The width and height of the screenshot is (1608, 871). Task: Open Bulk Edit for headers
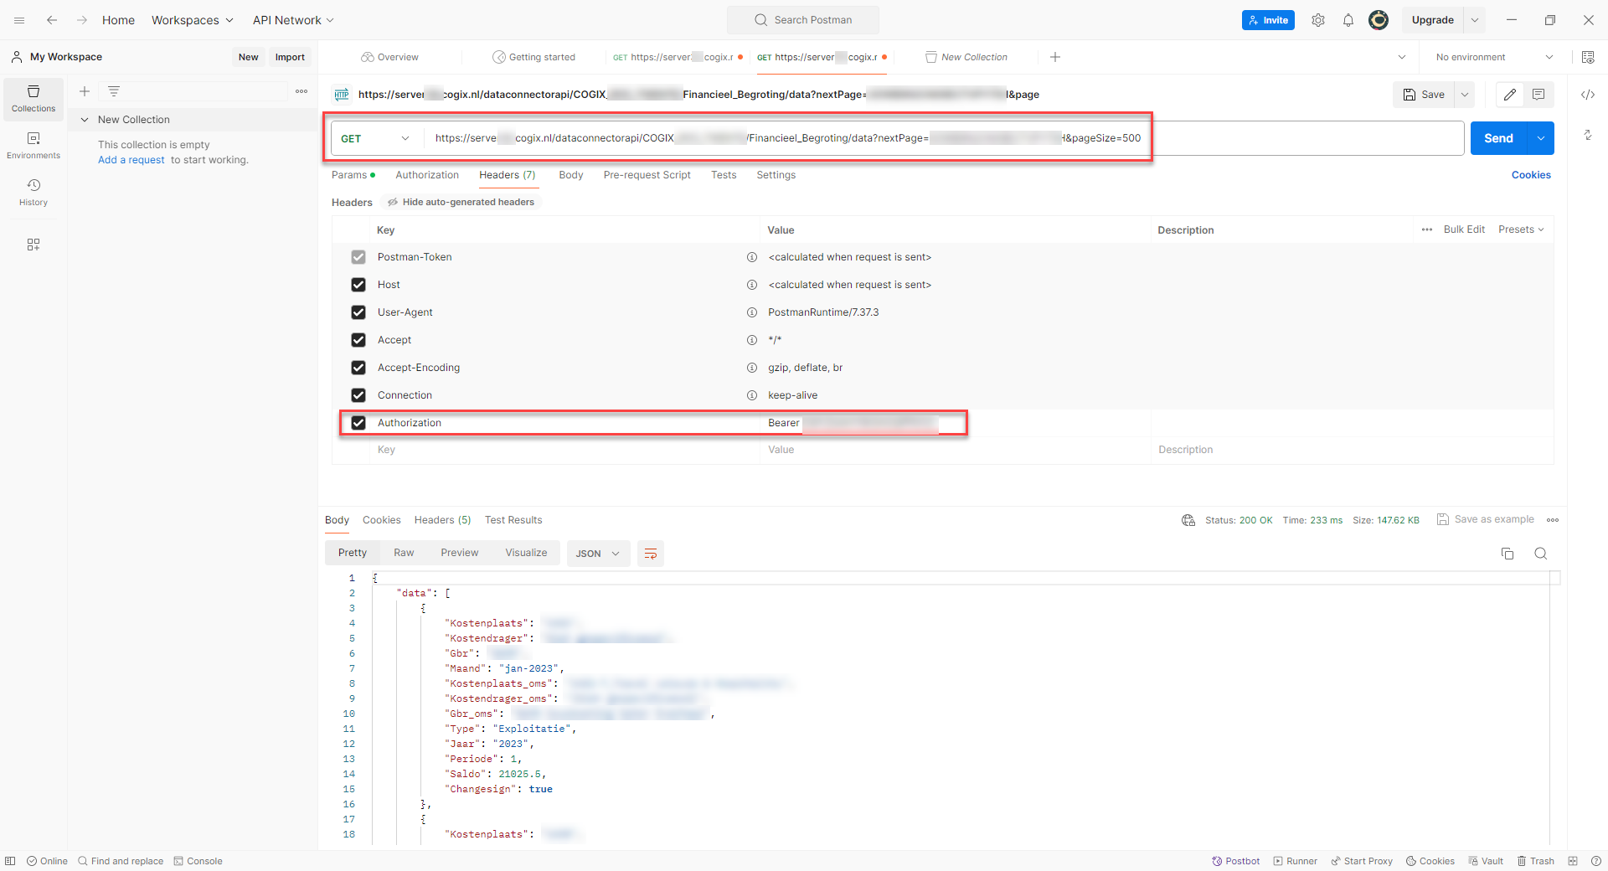[1464, 229]
